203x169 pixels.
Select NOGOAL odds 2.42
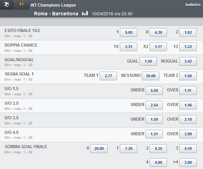coord(188,61)
